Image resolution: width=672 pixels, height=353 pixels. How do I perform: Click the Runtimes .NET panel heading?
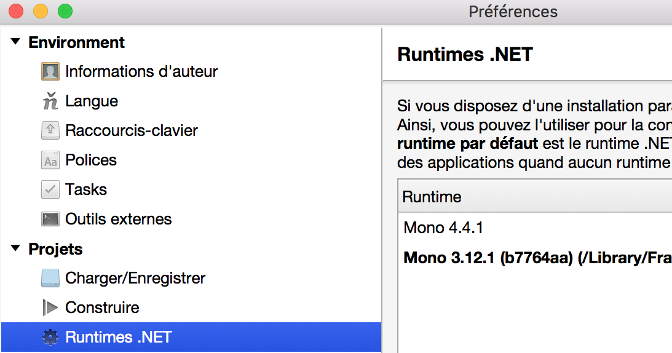465,55
